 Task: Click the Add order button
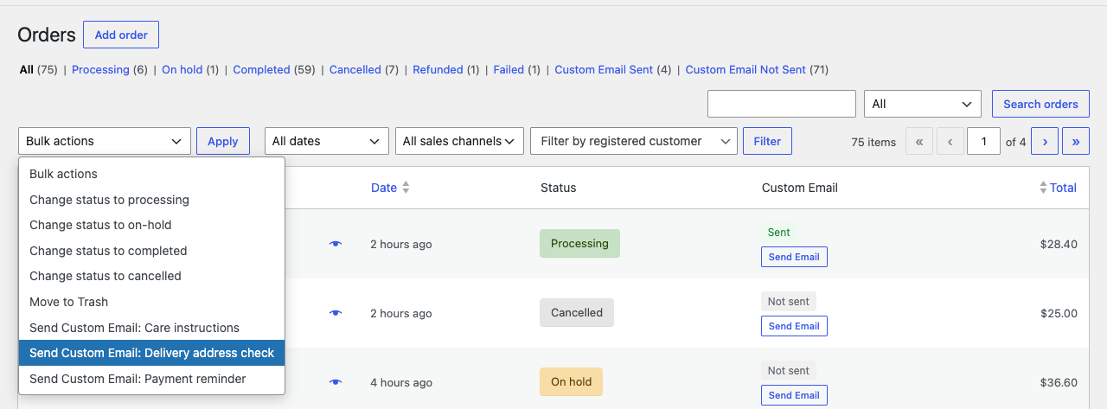pyautogui.click(x=121, y=35)
